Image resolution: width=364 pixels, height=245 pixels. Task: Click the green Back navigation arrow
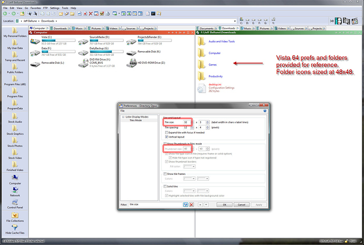click(5, 14)
